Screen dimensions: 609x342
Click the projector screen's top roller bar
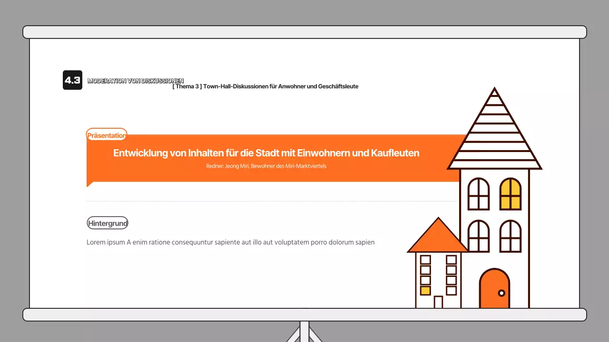coord(304,32)
